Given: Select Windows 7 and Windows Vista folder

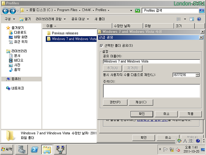Looking at the screenshot, I should pyautogui.click(x=71, y=39).
